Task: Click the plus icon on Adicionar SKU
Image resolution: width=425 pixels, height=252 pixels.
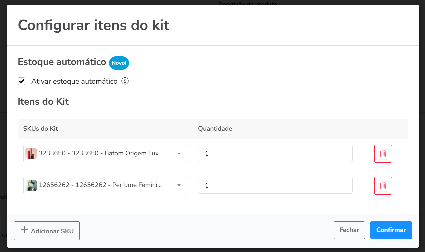Action: (24, 230)
